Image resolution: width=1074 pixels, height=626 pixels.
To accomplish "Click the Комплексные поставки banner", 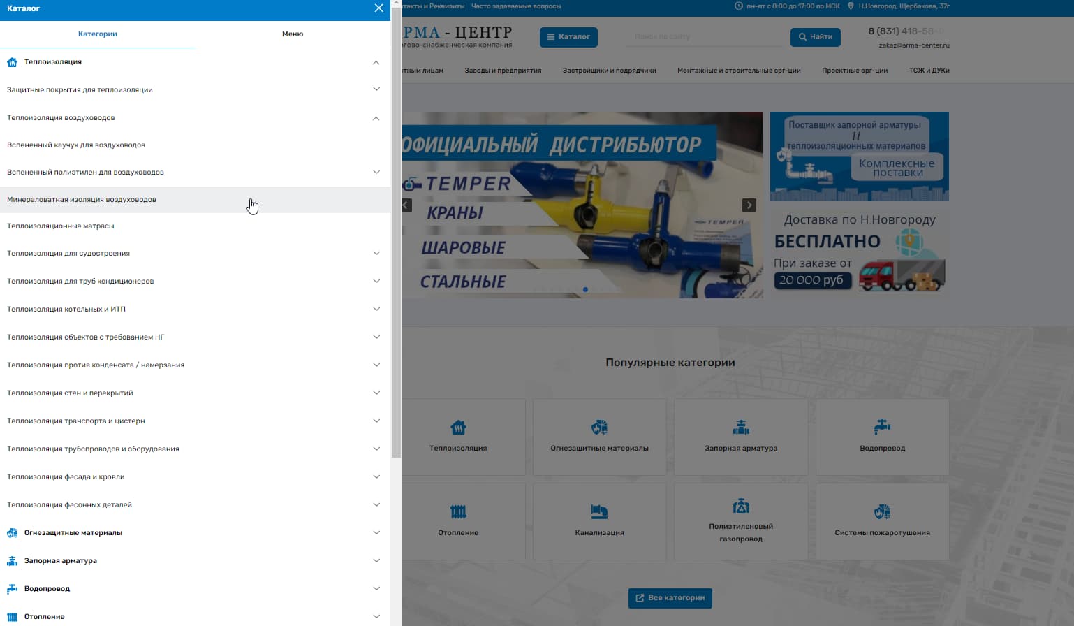I will 860,156.
